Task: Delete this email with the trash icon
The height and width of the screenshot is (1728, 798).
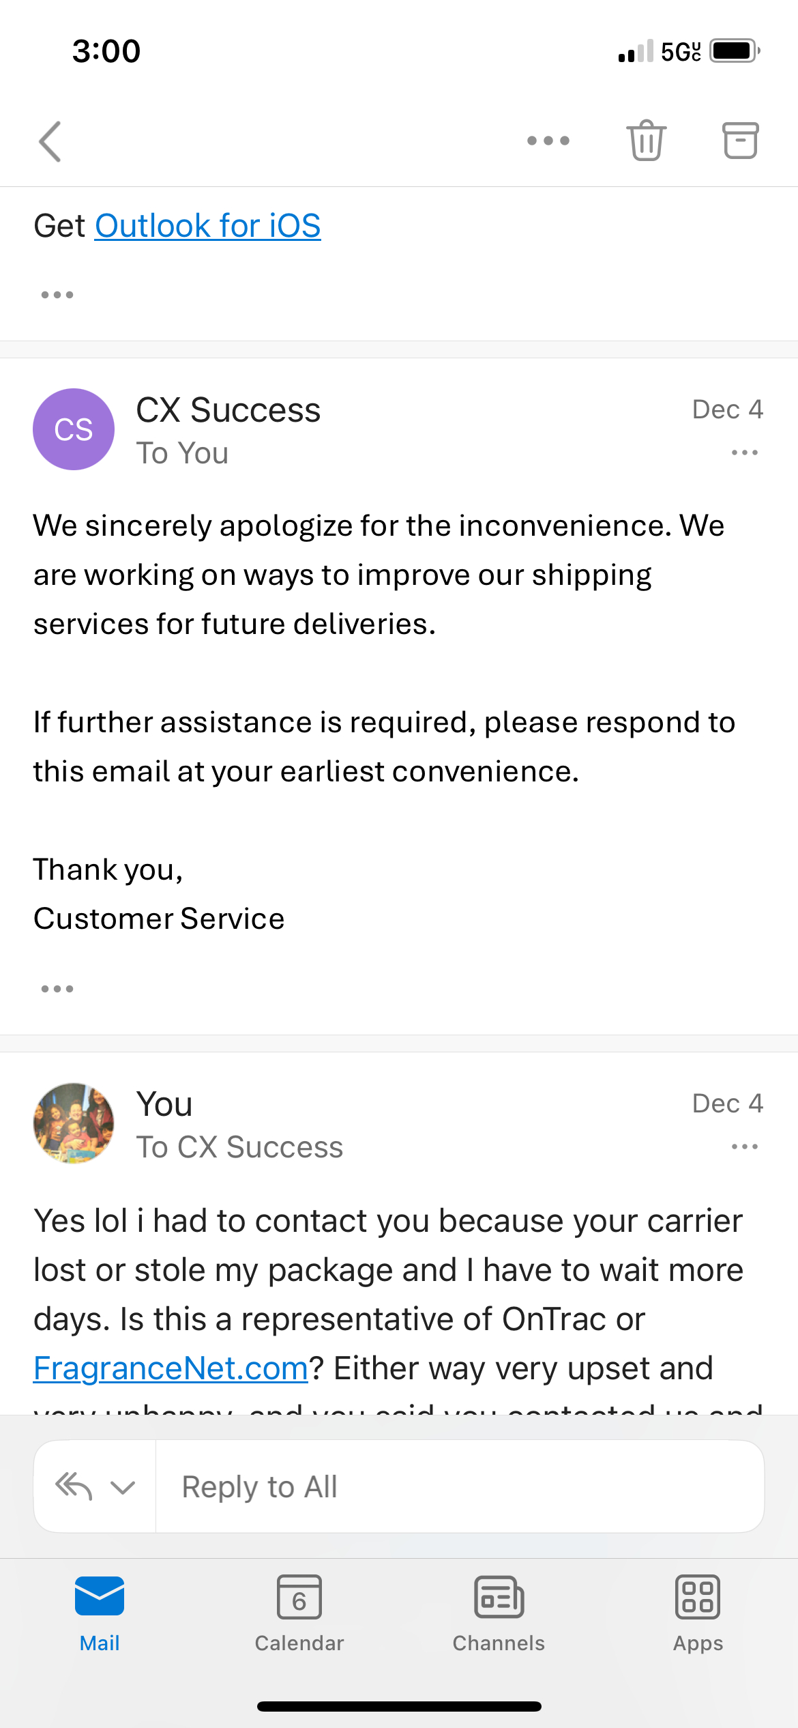Action: pyautogui.click(x=646, y=141)
